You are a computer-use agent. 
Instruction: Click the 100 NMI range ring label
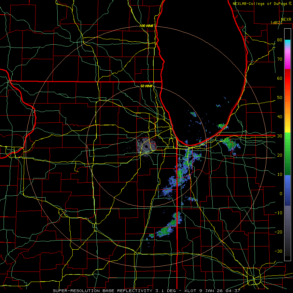[146, 26]
